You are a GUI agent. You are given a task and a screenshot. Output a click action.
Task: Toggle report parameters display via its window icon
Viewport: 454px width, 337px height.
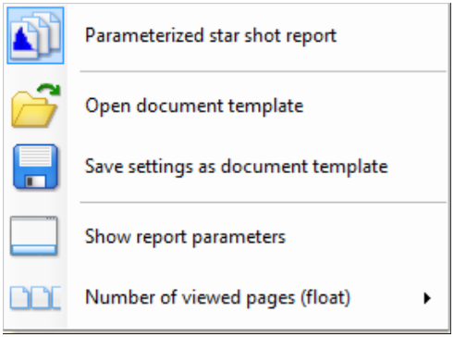pyautogui.click(x=34, y=236)
